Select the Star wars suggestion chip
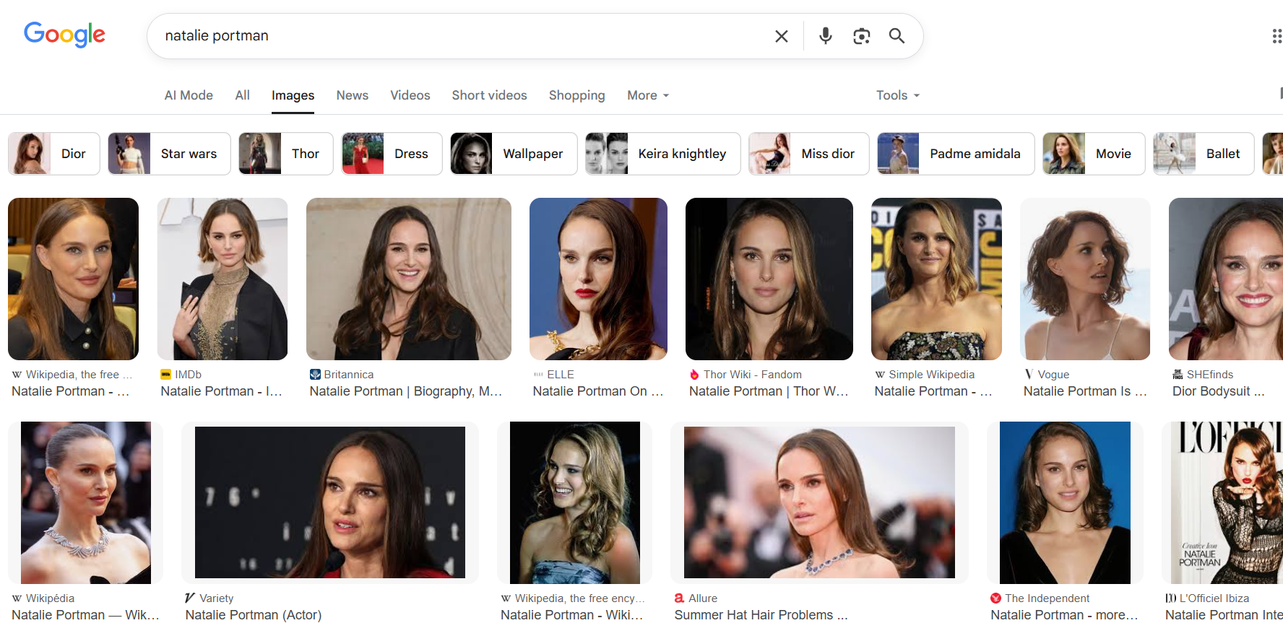 coord(169,154)
